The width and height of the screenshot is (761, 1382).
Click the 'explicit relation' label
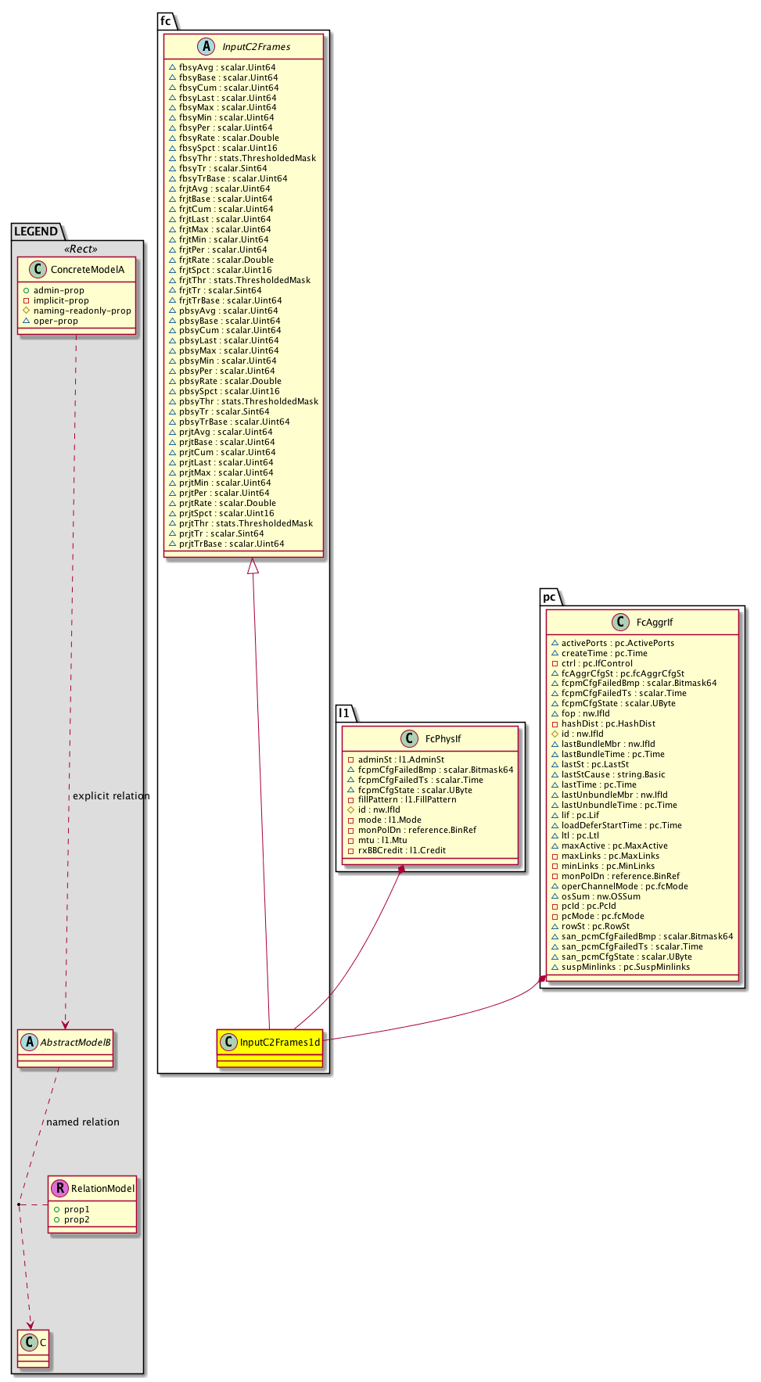(x=111, y=796)
